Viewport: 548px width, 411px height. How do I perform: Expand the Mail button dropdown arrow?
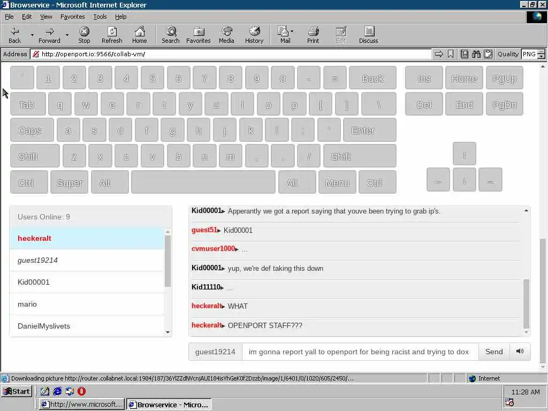[x=292, y=32]
